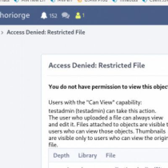Open the chat messages bubble icon
Screen dimensions: 168x168
[66, 16]
